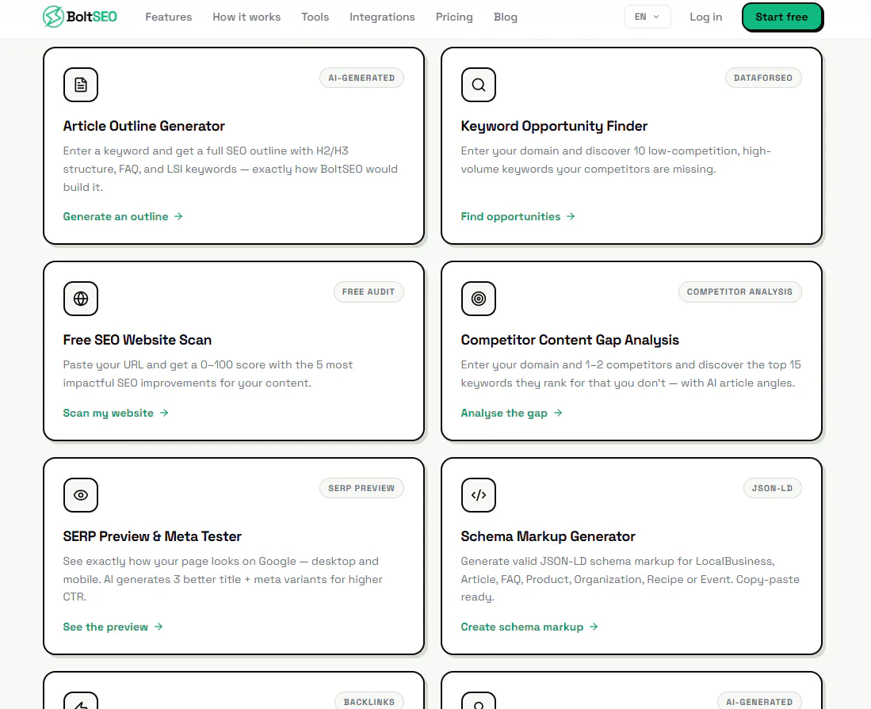Click See the preview link

[x=113, y=627]
